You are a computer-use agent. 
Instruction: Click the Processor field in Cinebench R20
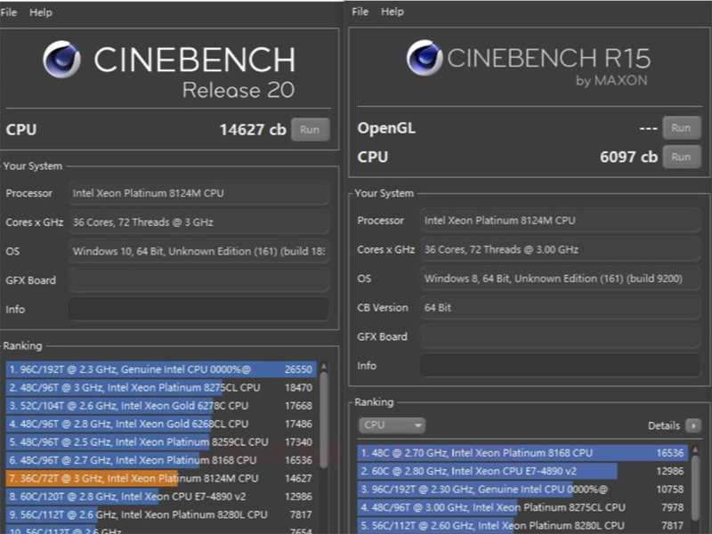click(198, 193)
